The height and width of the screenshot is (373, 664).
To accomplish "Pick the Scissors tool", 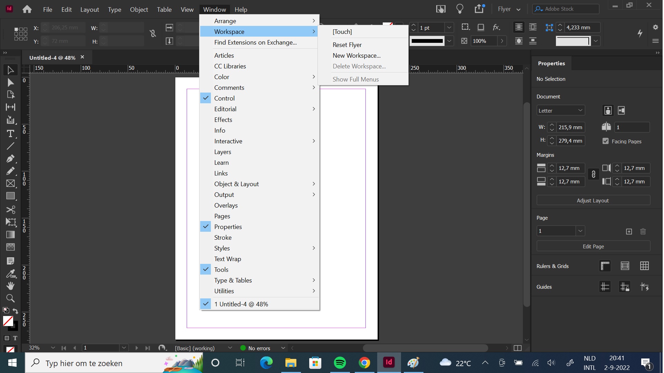I will [x=10, y=210].
